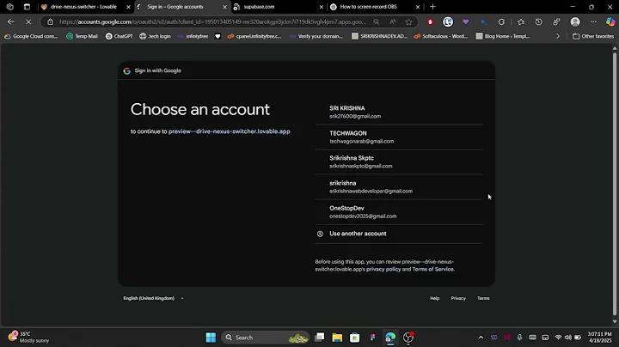Image resolution: width=619 pixels, height=347 pixels.
Task: Open the Copilot sidebar icon
Action: [610, 22]
